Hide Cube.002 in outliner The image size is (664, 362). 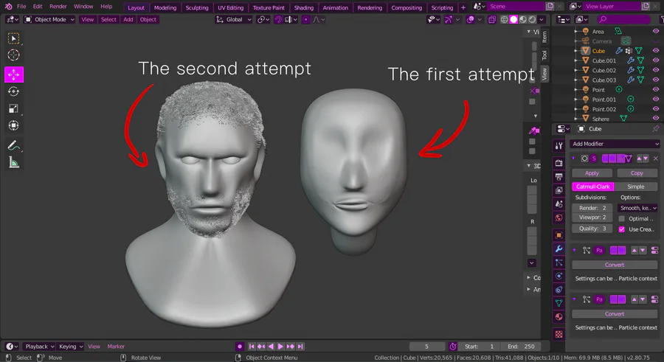pyautogui.click(x=656, y=70)
